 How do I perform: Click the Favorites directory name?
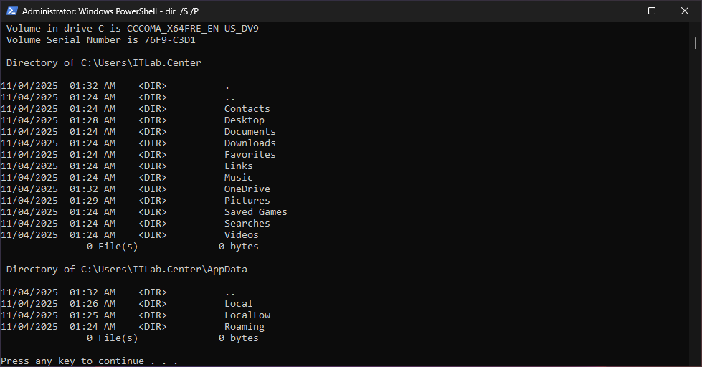click(x=250, y=155)
